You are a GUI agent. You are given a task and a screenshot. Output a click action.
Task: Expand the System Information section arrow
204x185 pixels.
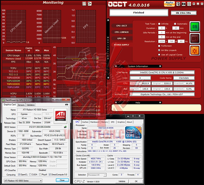160,66
